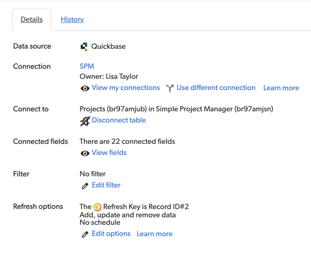Screen dimensions: 311x253
Task: Select Disconnect table link
Action: point(119,120)
